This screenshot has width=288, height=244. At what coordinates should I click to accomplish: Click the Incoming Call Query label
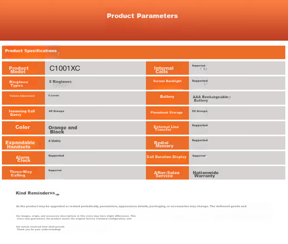(22, 113)
